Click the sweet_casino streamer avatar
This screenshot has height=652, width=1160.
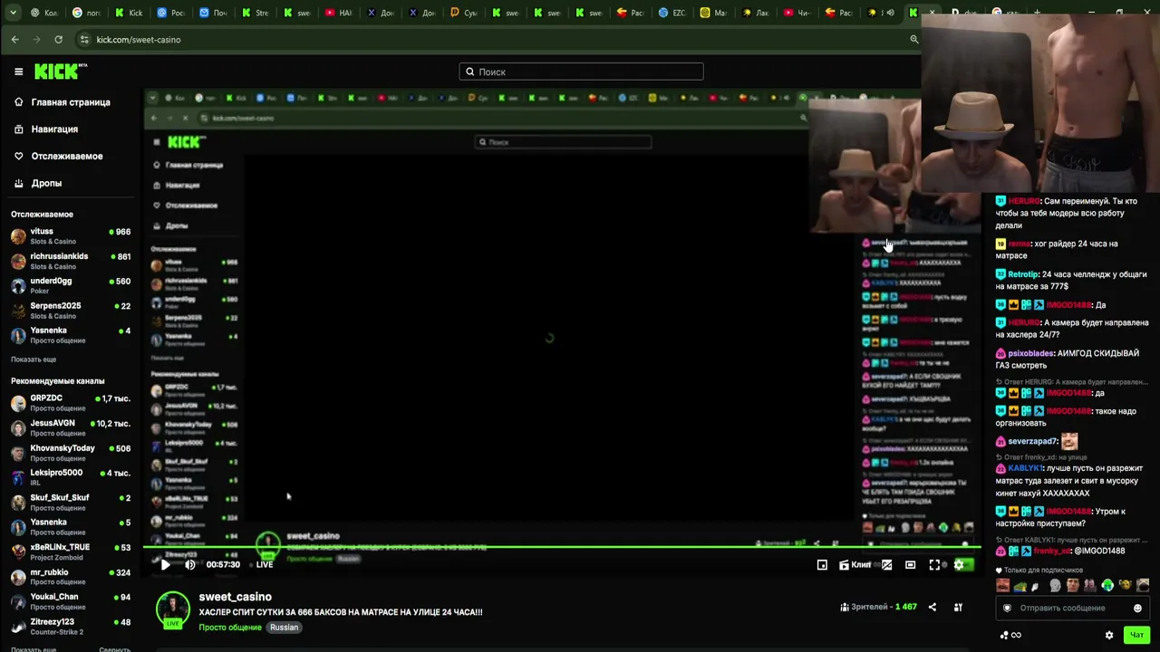[x=173, y=609]
